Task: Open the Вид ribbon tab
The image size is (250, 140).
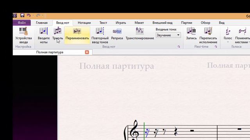Action: point(221,23)
